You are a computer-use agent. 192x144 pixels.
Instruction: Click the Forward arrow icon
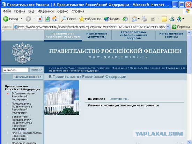coord(28,19)
